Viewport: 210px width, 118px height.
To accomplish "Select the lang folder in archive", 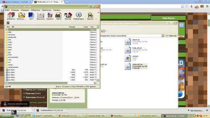I will (10, 47).
